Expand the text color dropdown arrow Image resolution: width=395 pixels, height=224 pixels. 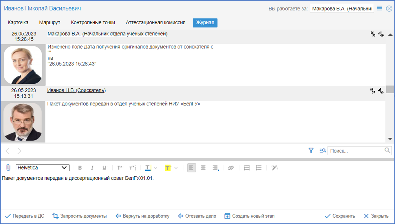pos(156,168)
